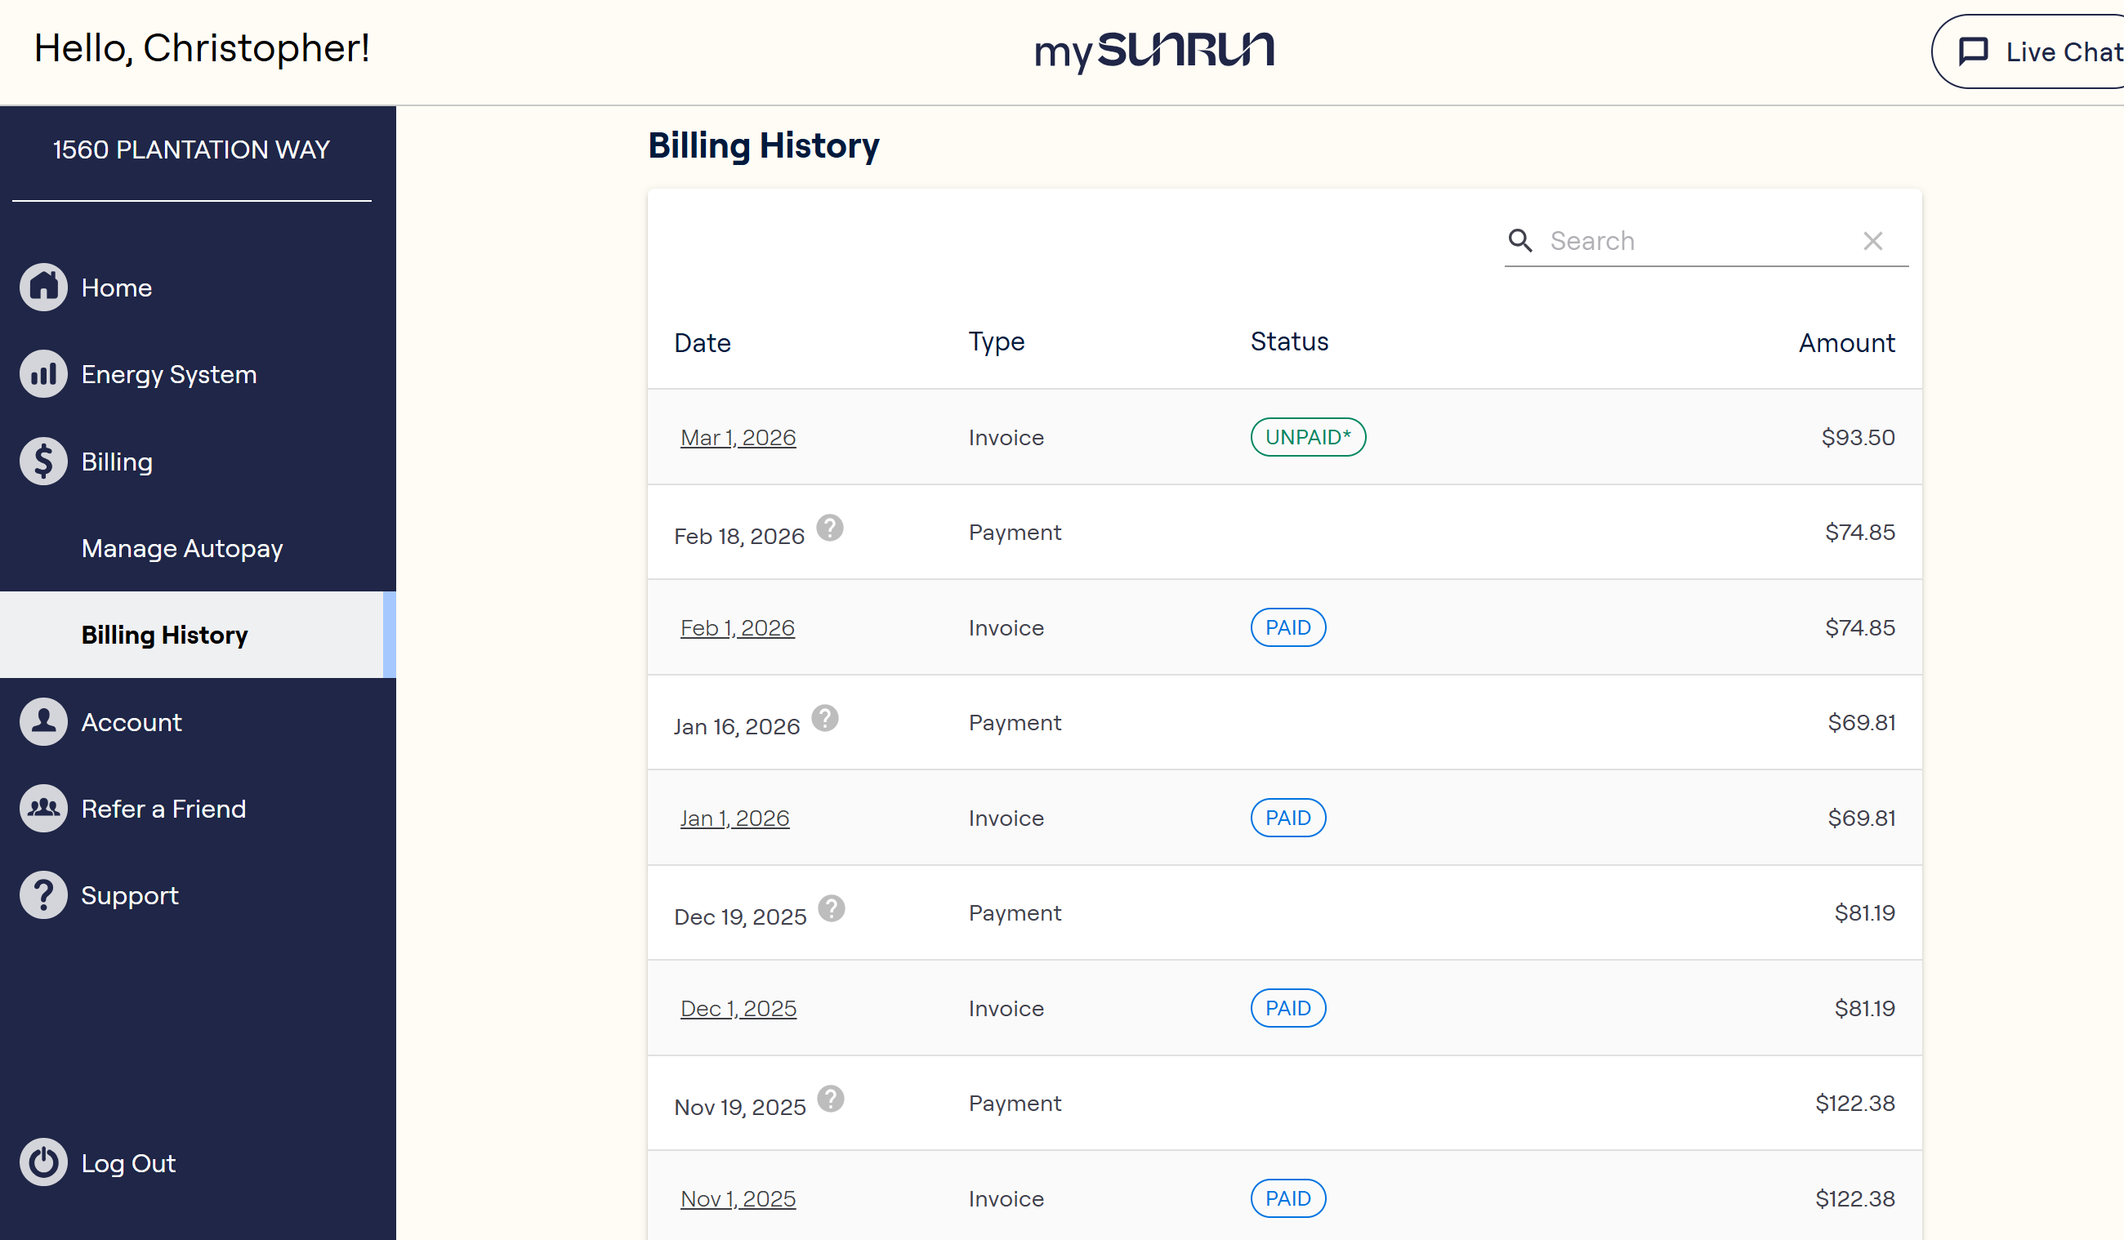Open the Mar 1, 2026 invoice link
The width and height of the screenshot is (2124, 1240).
738,438
